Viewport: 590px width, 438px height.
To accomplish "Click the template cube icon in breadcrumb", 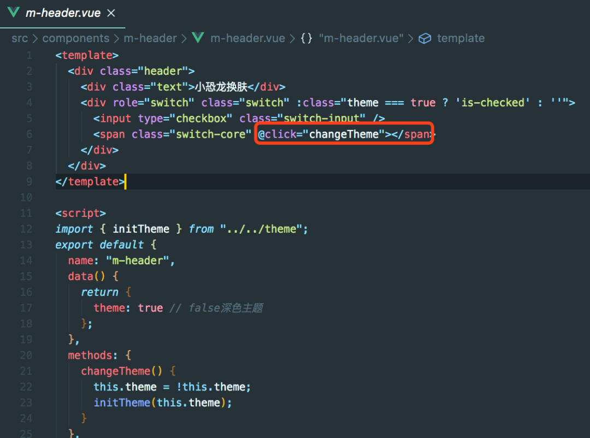I will (x=425, y=38).
